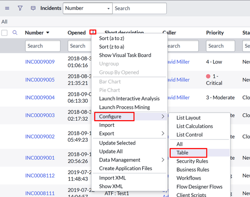Open the Number search field dropdown

(x=88, y=8)
